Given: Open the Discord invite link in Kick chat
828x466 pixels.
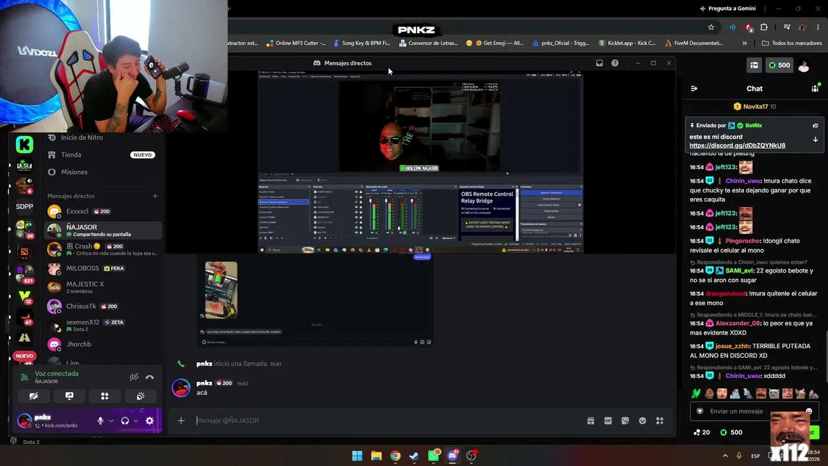Looking at the screenshot, I should 737,146.
